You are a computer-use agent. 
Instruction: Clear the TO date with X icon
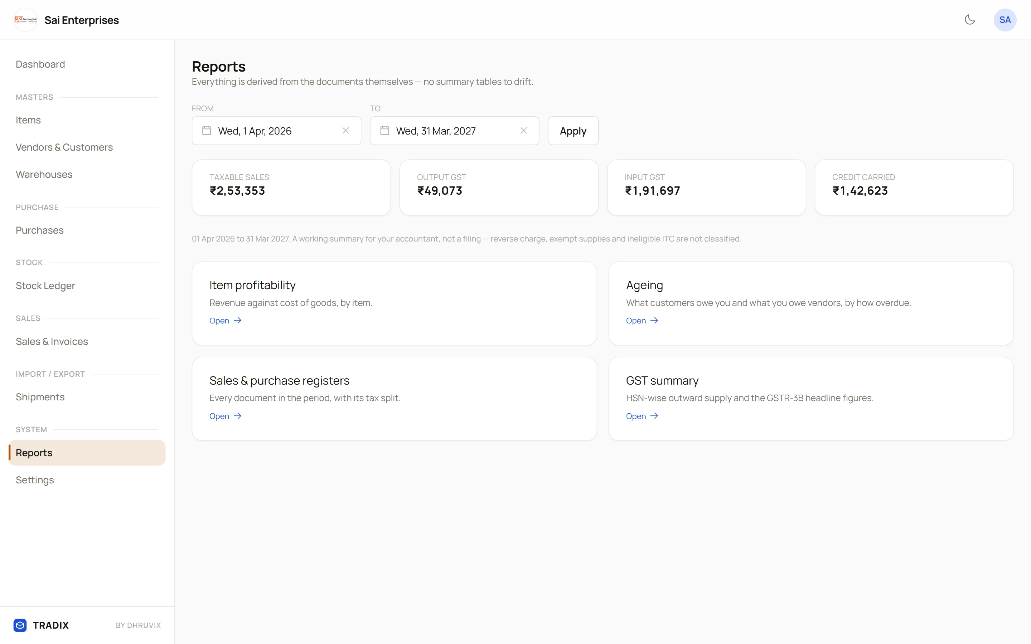coord(524,131)
